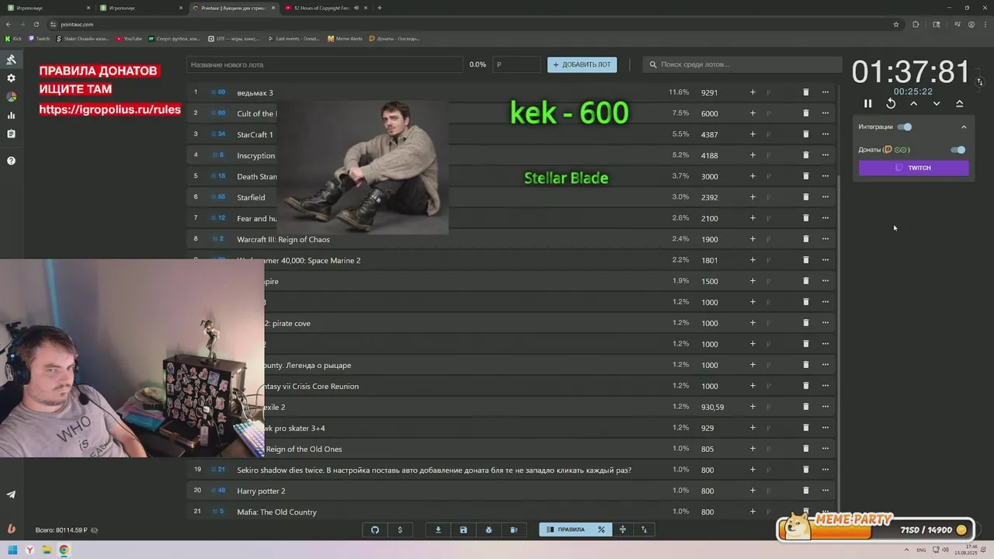The height and width of the screenshot is (559, 994).
Task: Click the bug icon in bottom toolbar
Action: [488, 529]
